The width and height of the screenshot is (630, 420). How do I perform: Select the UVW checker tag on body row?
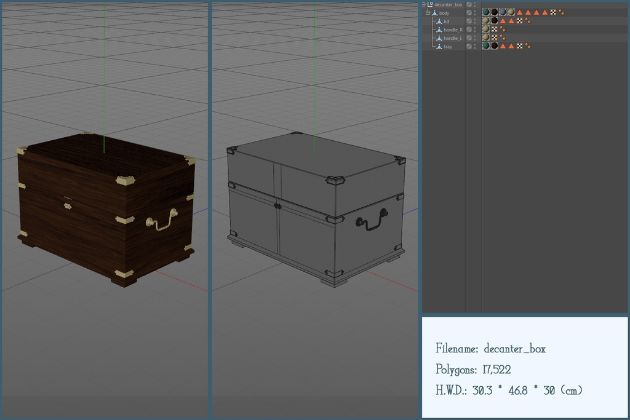point(553,12)
